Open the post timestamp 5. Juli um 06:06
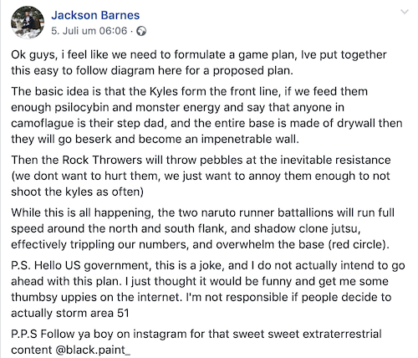Viewport: 418px width, 358px height. coord(89,31)
